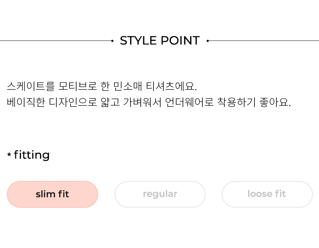Pick the loose fit option
The height and width of the screenshot is (248, 319).
pyautogui.click(x=267, y=194)
